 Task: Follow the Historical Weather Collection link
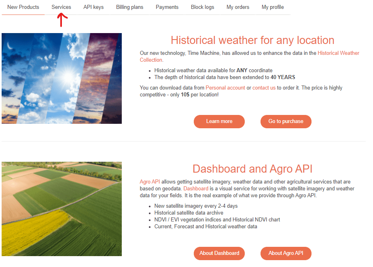coord(338,53)
